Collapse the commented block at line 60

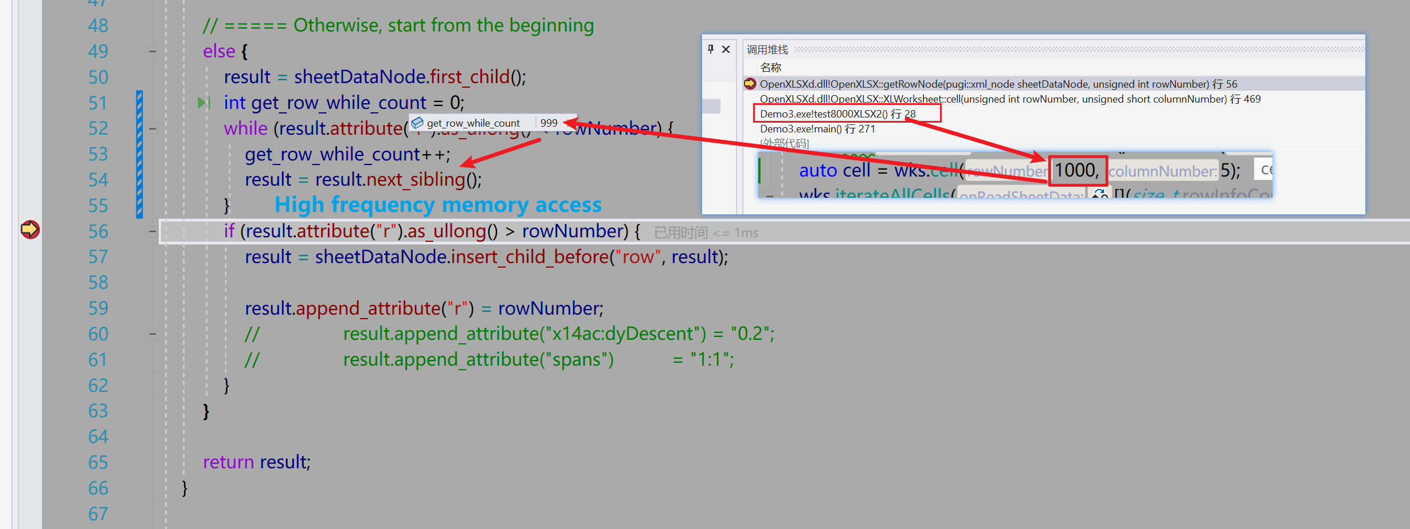[x=152, y=334]
